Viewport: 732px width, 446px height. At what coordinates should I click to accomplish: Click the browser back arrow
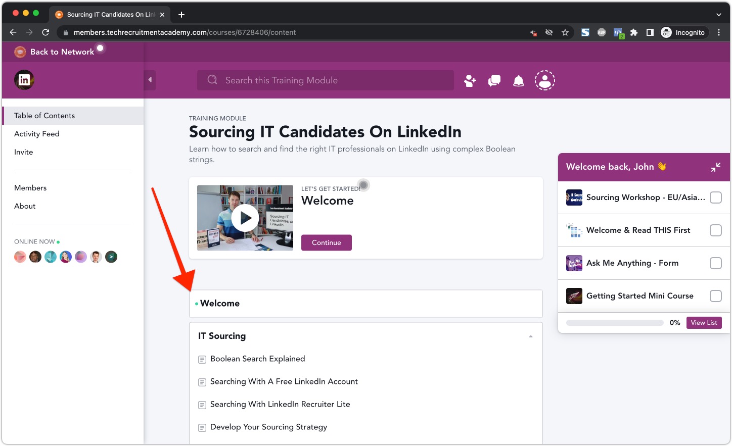[x=13, y=32]
